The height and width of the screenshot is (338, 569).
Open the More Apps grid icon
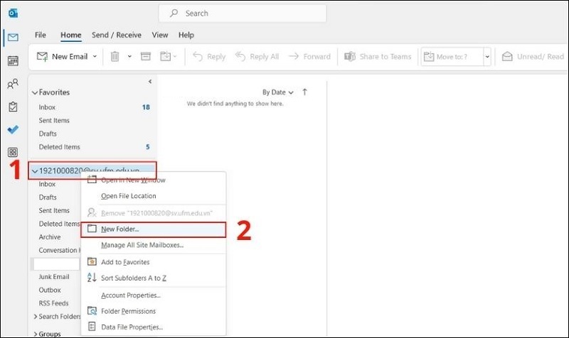click(x=13, y=152)
